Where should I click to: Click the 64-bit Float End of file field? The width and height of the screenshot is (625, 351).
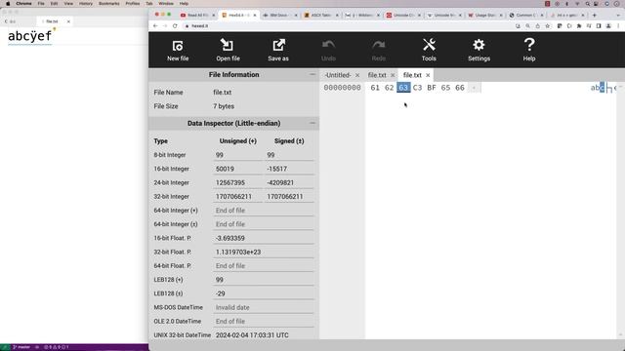coord(264,266)
